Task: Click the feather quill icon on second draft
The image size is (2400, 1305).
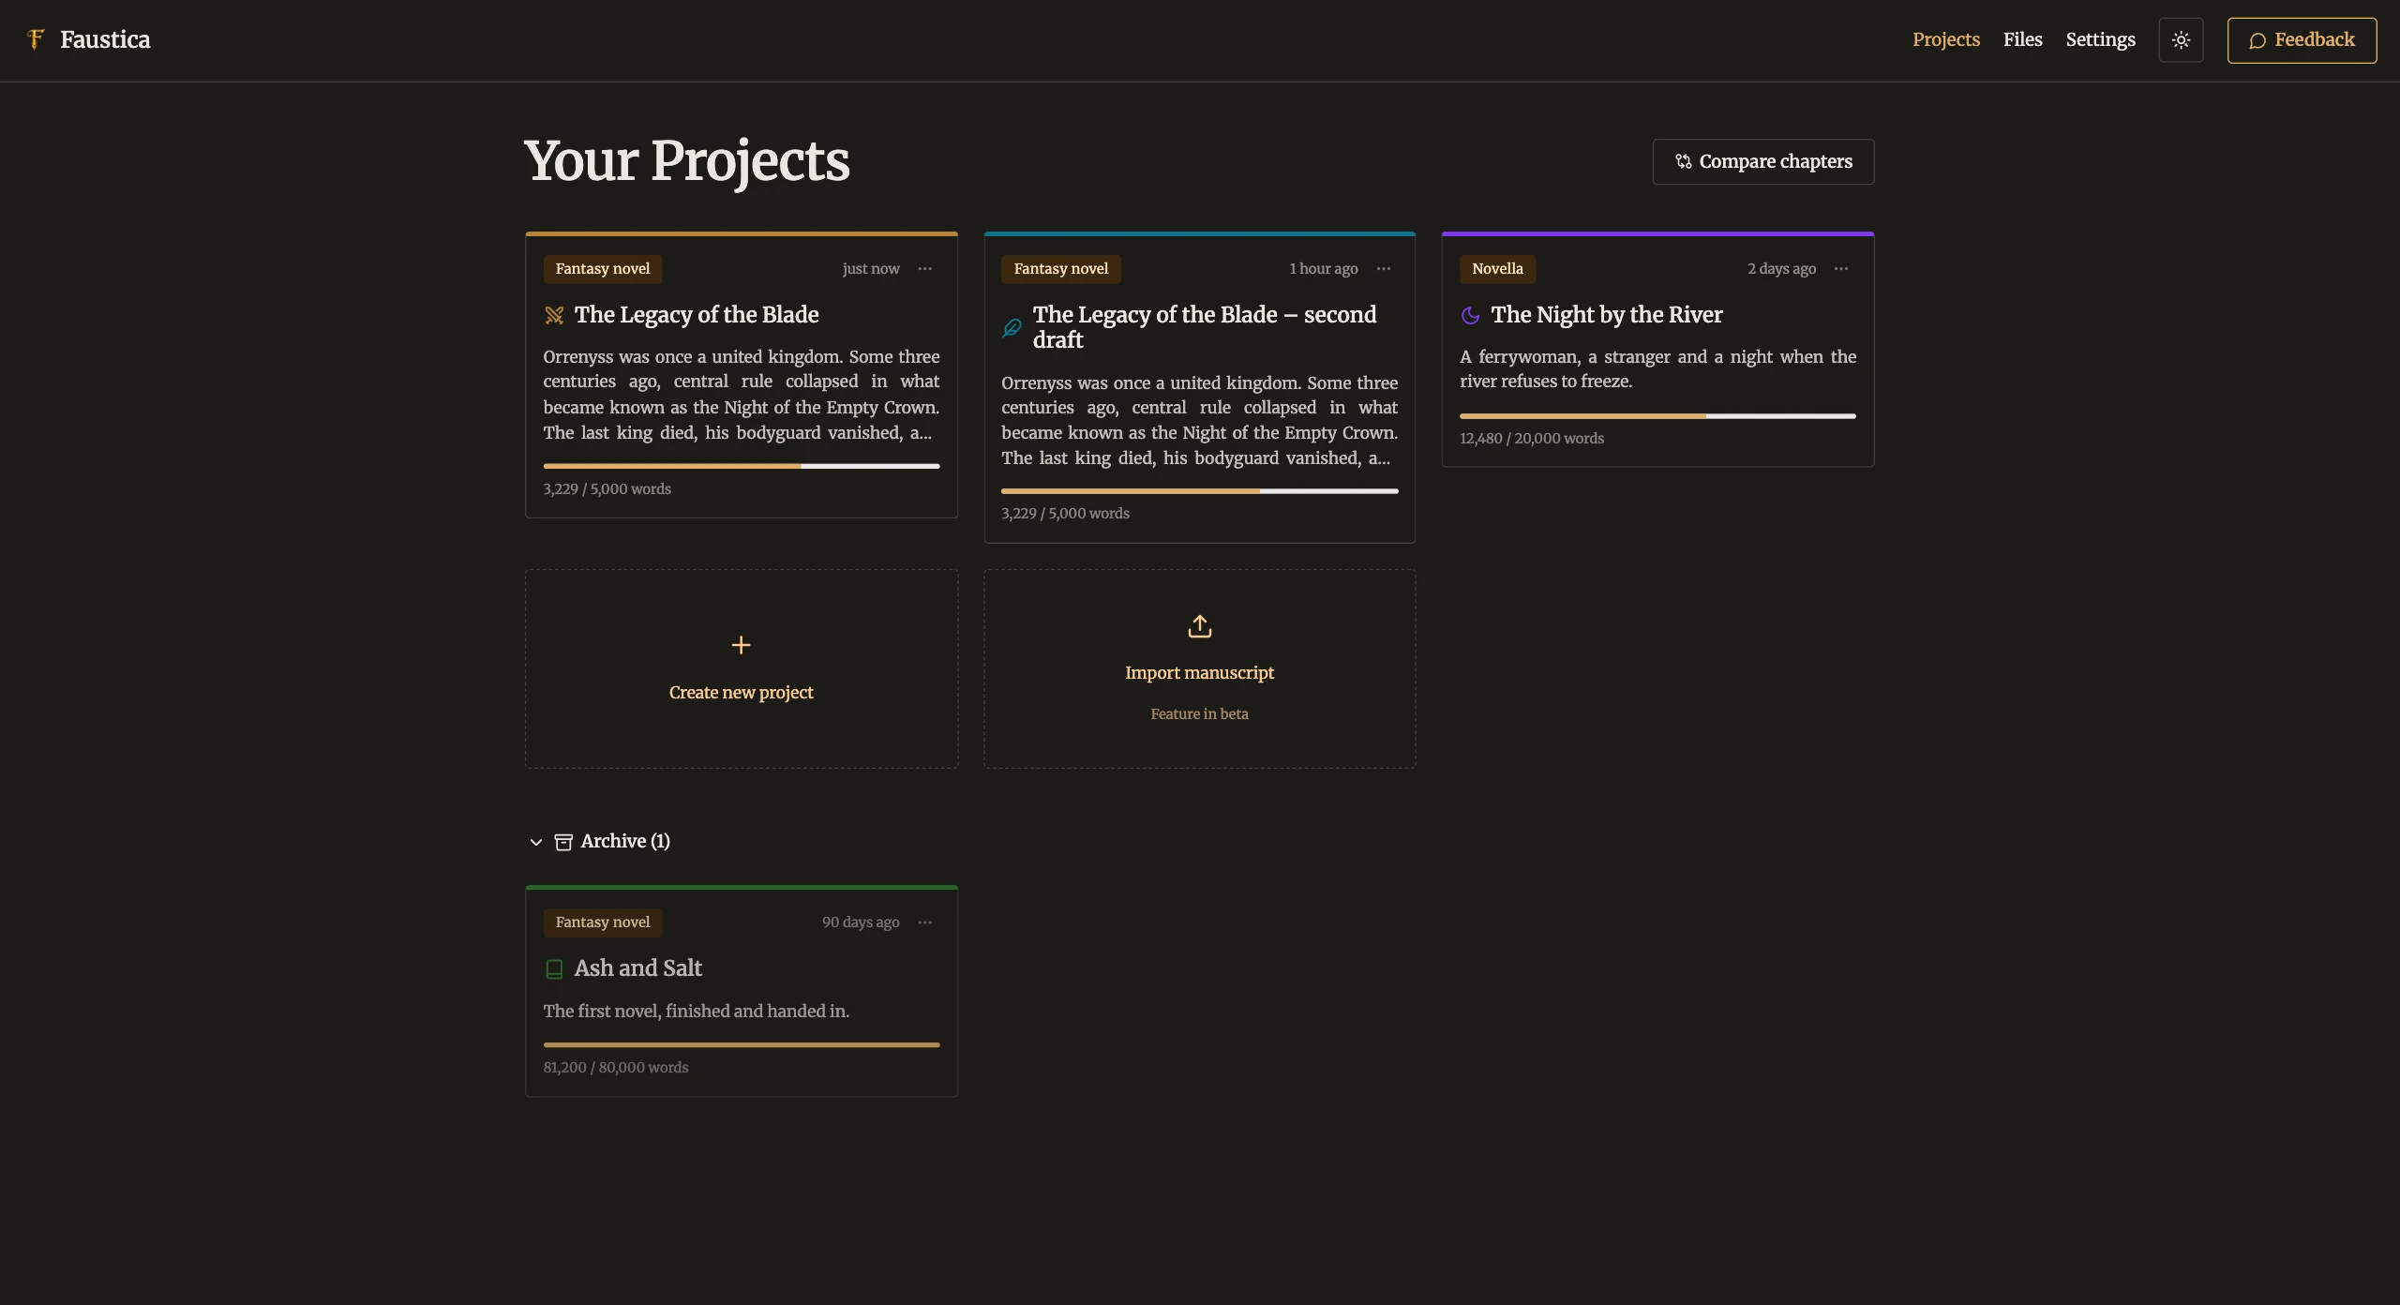Action: coord(1012,328)
